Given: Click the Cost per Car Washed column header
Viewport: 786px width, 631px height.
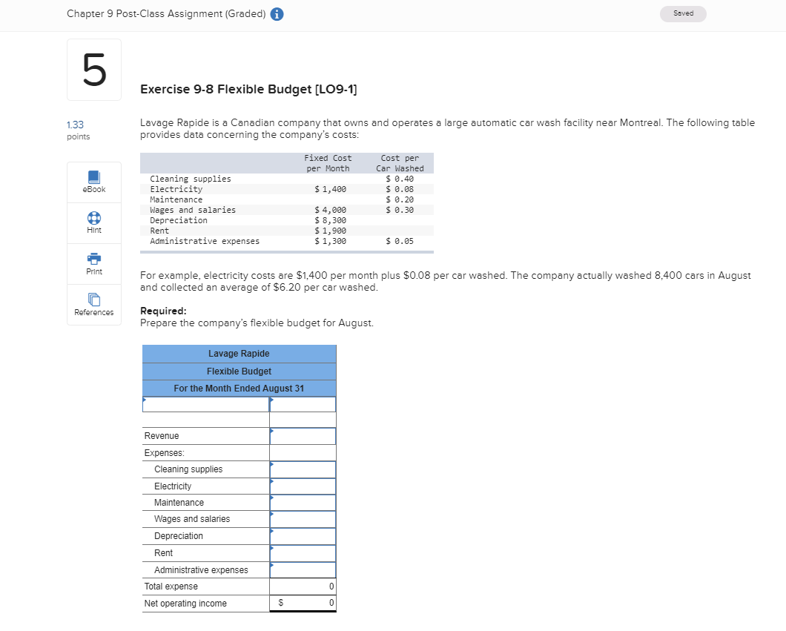Looking at the screenshot, I should (400, 163).
